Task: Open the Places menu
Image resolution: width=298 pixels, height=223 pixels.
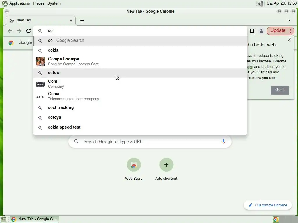Action: [x=39, y=3]
